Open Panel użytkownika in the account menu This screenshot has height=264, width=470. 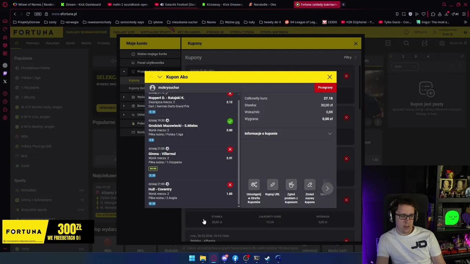(151, 63)
